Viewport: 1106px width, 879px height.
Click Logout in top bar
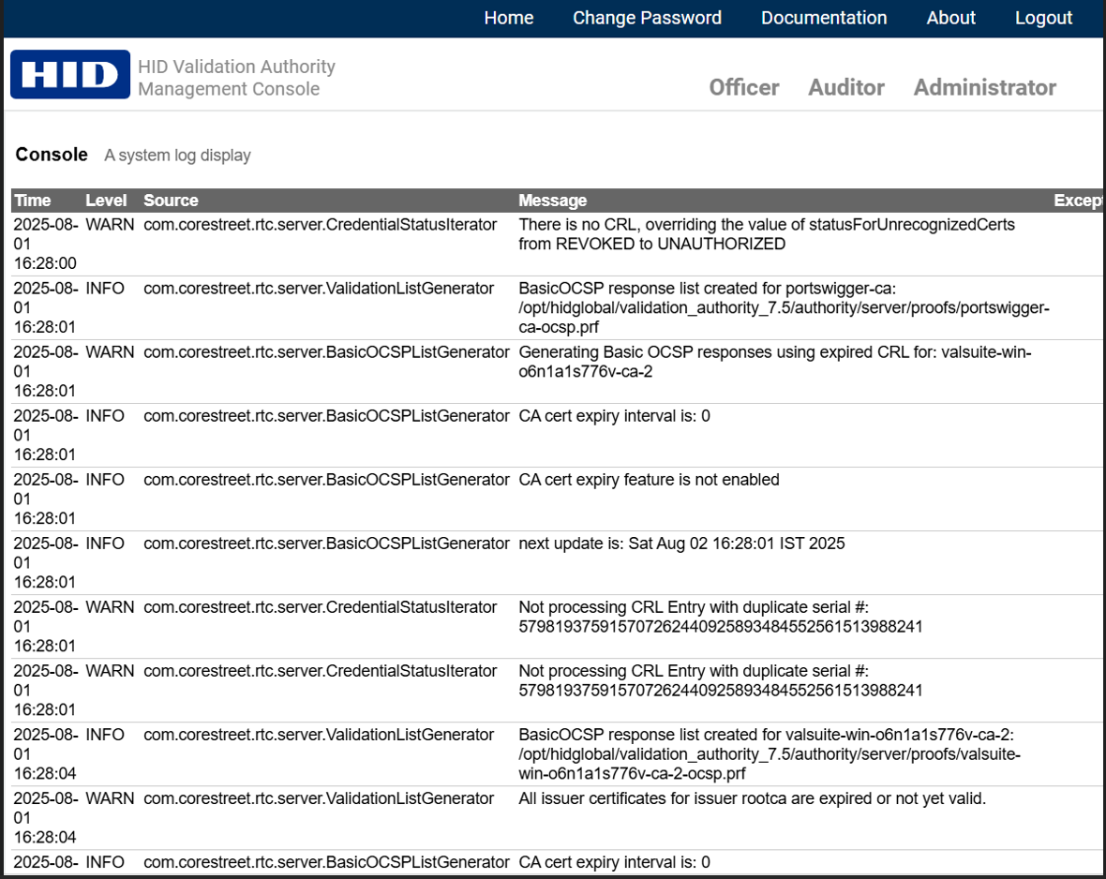[x=1043, y=18]
